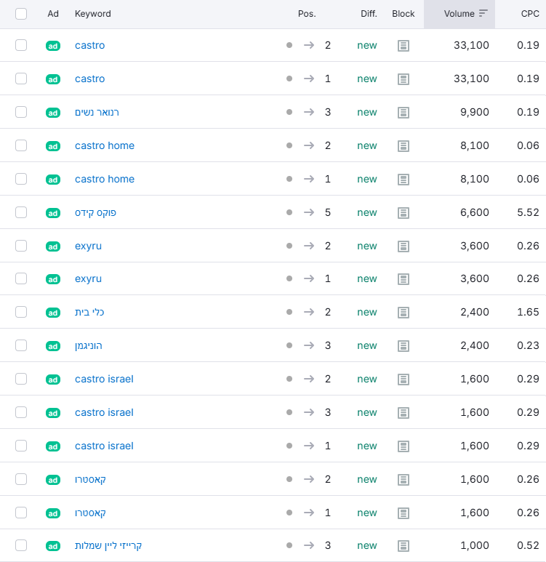546x562 pixels.
Task: Sort by the Diff. column header
Action: [369, 14]
